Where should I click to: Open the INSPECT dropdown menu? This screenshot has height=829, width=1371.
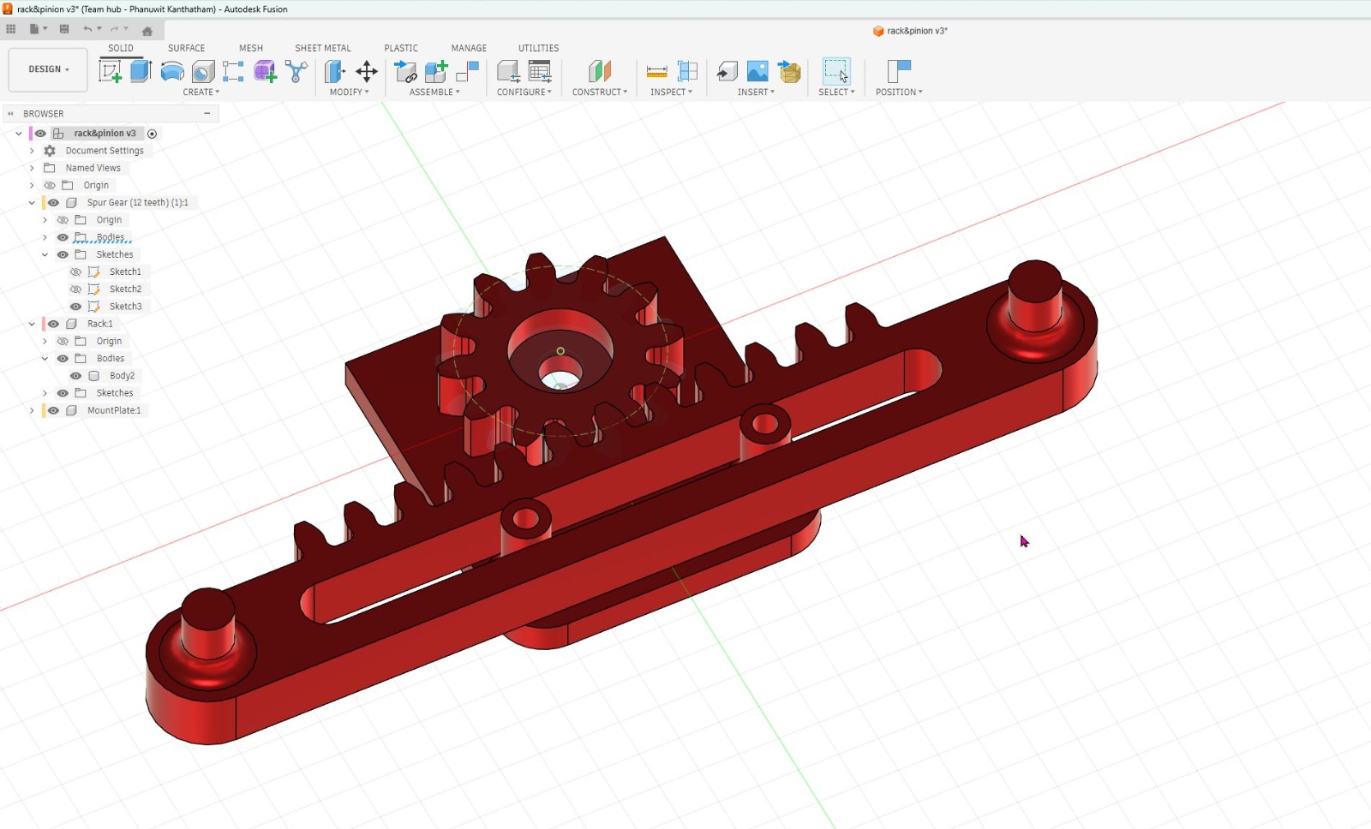point(671,92)
